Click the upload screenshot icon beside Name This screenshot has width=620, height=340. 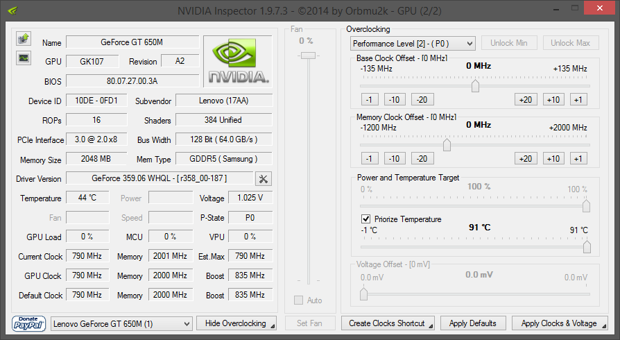[24, 39]
